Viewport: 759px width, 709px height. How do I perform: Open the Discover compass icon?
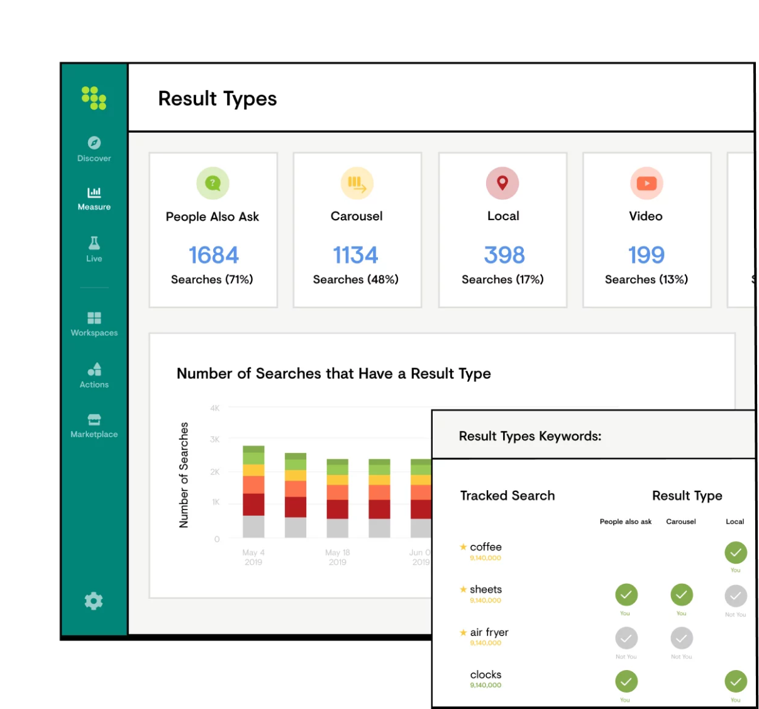tap(94, 143)
